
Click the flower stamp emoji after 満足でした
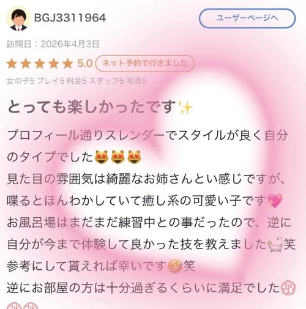click(x=288, y=288)
